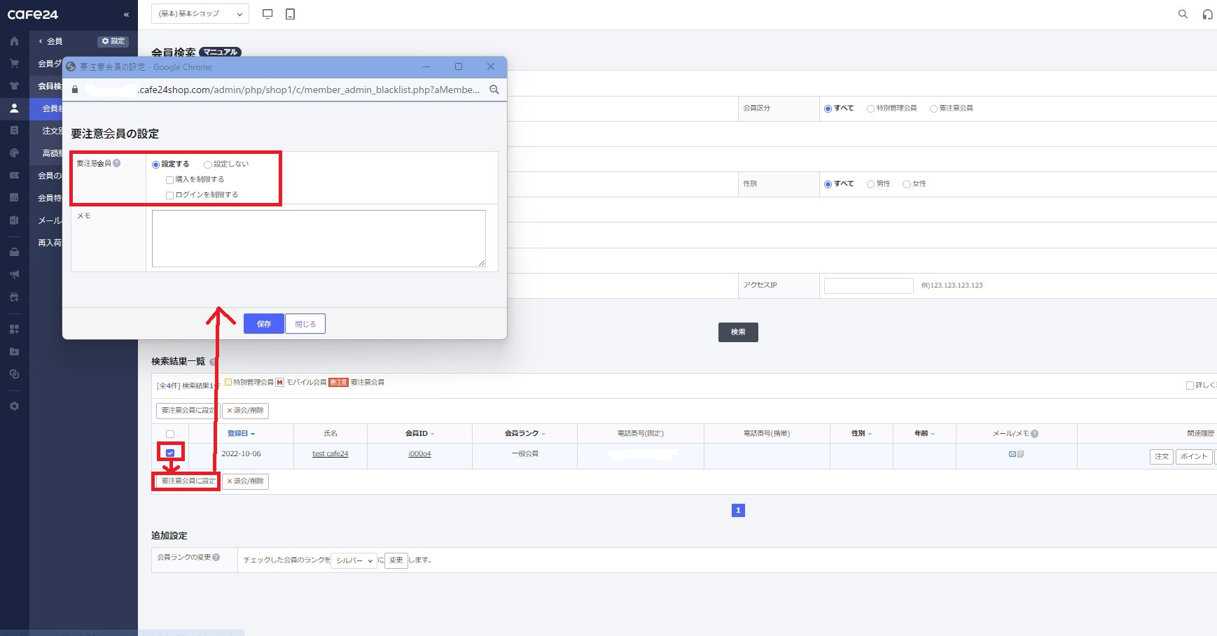Click help icon next to メール/メモ header
The image size is (1217, 636).
1035,434
